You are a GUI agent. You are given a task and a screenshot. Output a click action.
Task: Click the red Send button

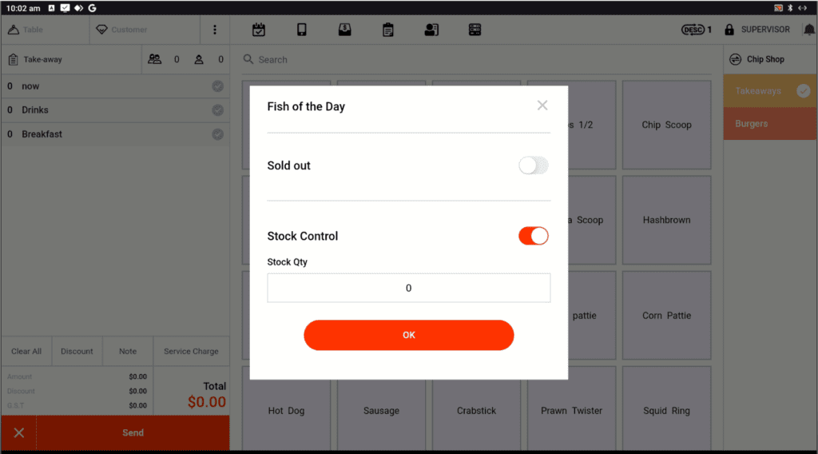tap(133, 432)
